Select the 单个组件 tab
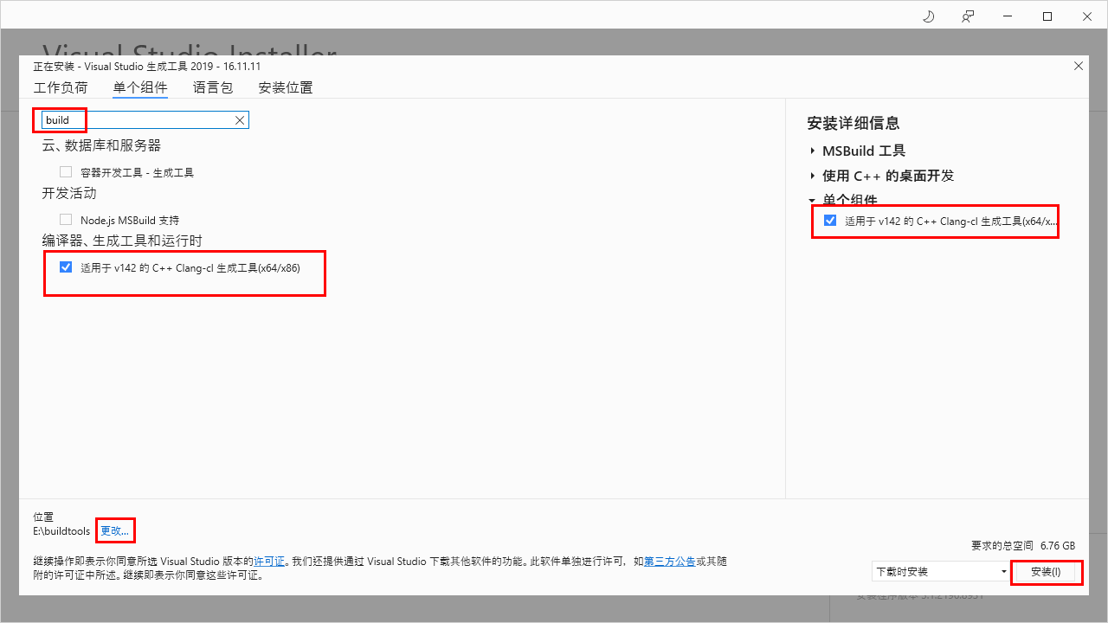The width and height of the screenshot is (1108, 623). tap(140, 87)
